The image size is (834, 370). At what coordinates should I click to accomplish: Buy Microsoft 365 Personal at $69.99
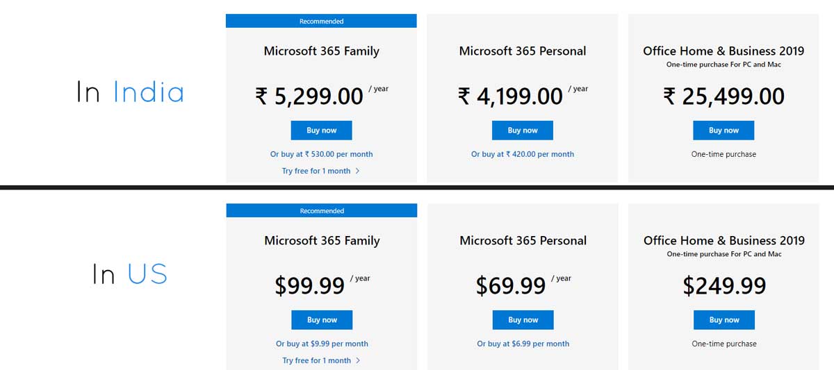pos(523,320)
